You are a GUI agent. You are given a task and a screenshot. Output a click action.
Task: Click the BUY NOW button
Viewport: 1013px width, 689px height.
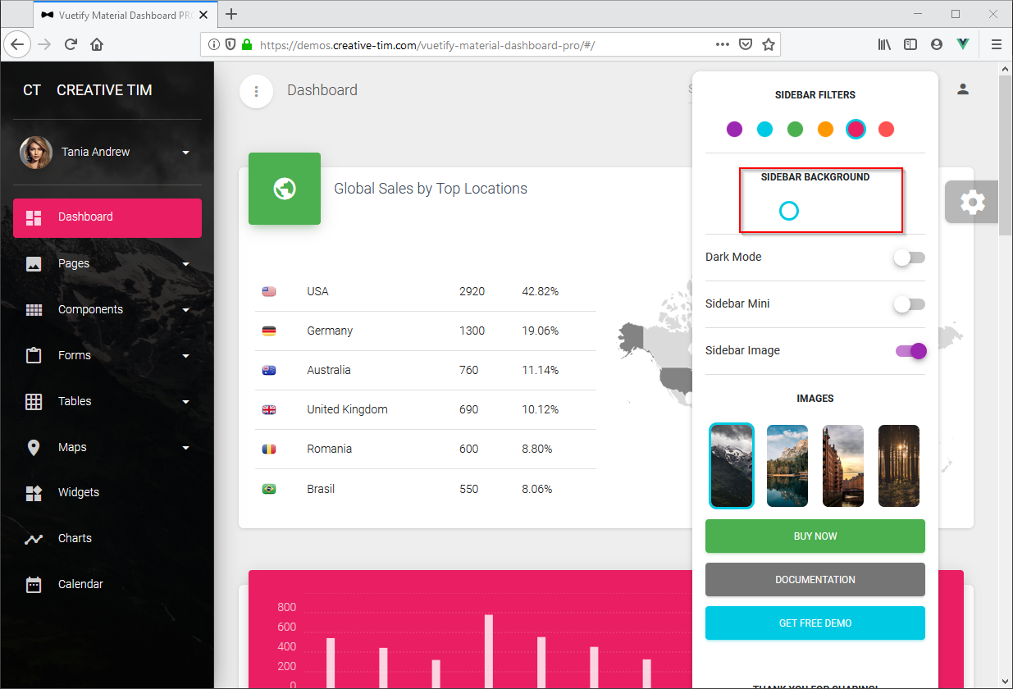coord(815,536)
